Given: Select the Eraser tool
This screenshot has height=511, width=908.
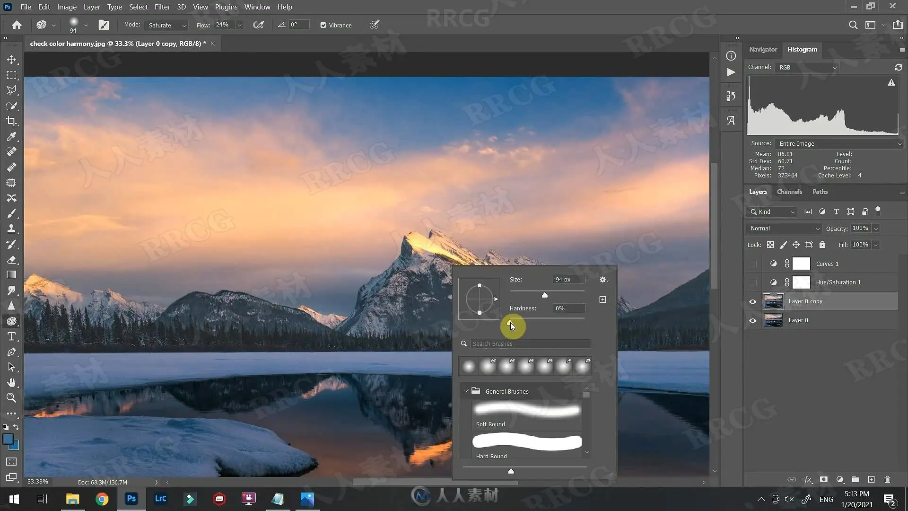Looking at the screenshot, I should [x=11, y=259].
